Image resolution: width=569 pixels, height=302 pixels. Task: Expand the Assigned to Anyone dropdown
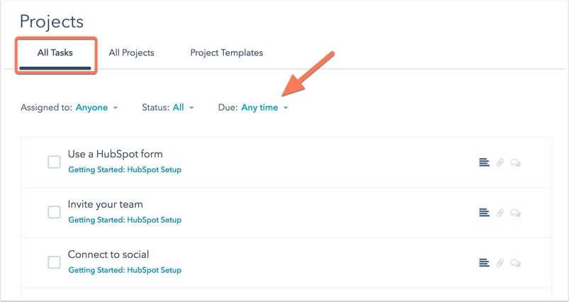coord(96,108)
